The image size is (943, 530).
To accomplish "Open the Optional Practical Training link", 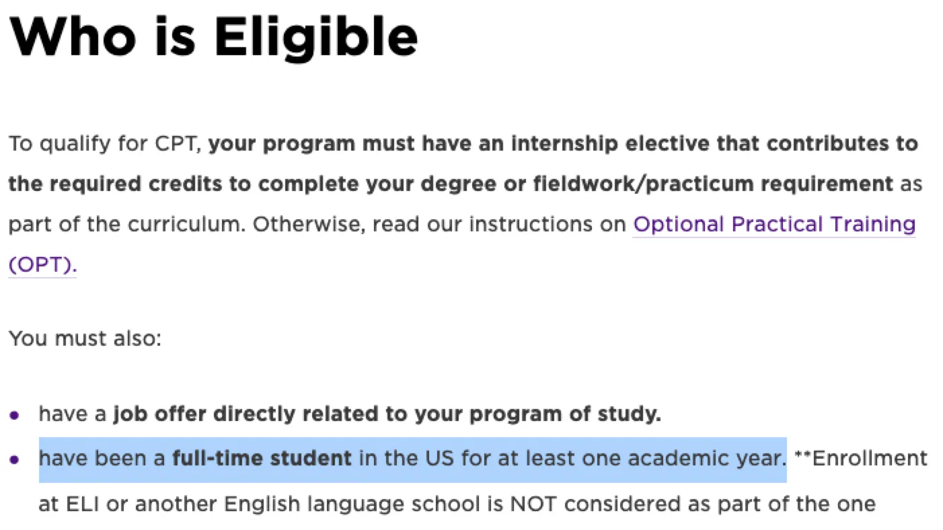I will [x=774, y=224].
